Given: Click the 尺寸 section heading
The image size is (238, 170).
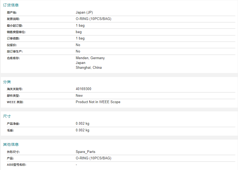Looking at the screenshot, I should 7,116.
